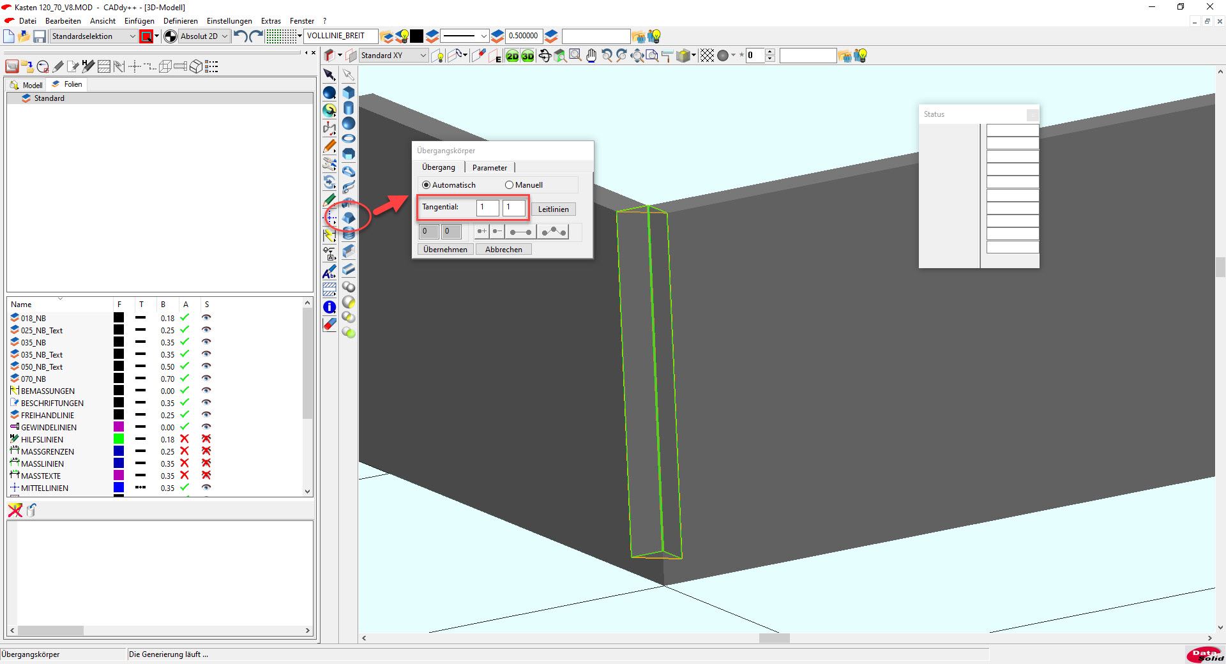Click the save diskette icon
1226x664 pixels.
(x=40, y=36)
